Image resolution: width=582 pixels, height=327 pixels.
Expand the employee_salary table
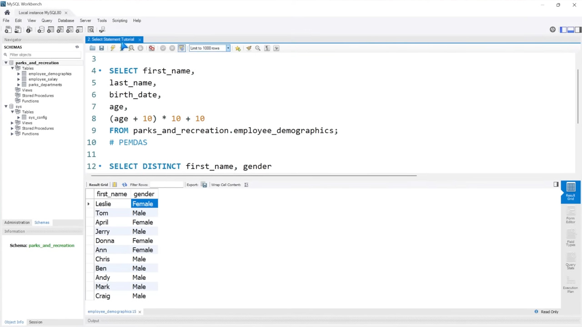click(x=19, y=79)
